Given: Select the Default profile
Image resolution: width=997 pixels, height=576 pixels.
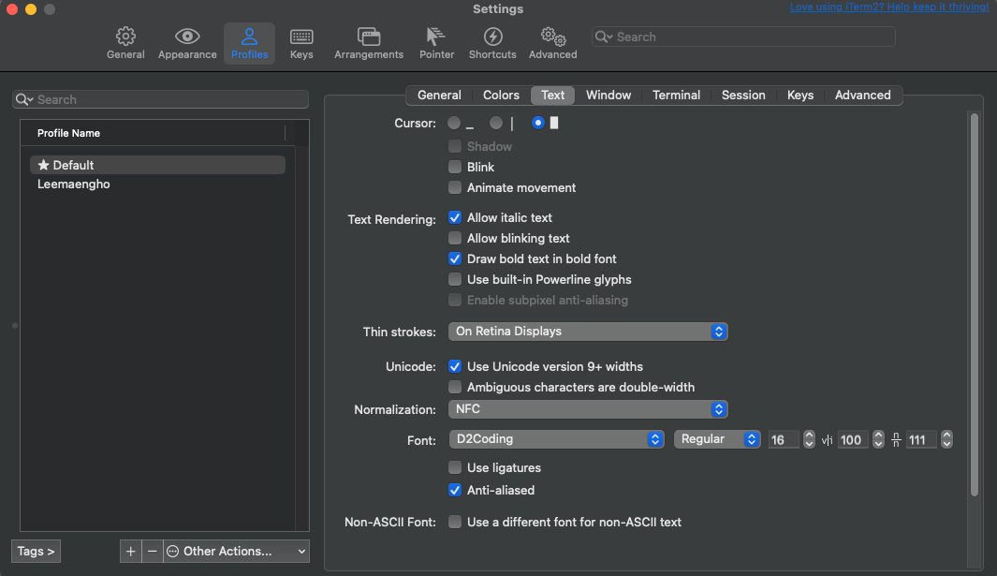Looking at the screenshot, I should tap(157, 165).
